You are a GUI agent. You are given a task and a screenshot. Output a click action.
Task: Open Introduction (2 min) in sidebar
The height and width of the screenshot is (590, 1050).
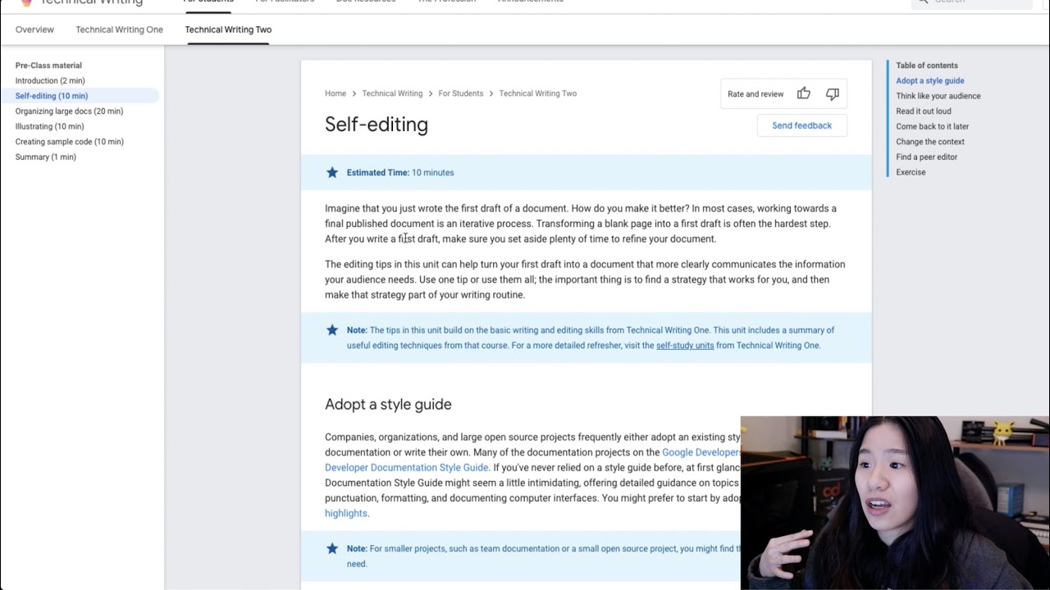[50, 80]
